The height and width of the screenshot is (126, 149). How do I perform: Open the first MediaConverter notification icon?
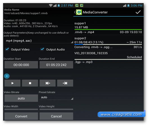tap(77, 6)
